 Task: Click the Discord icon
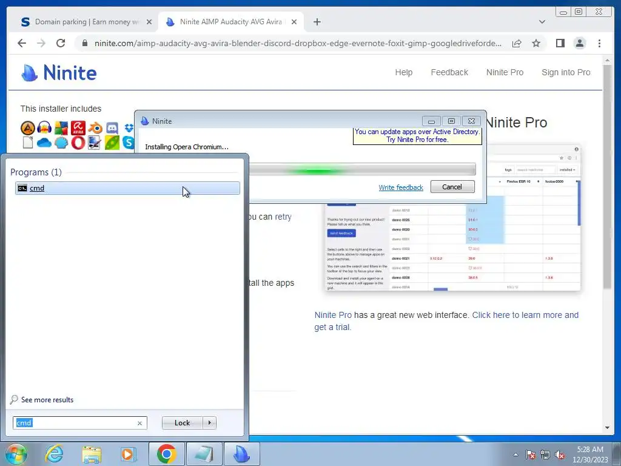112,128
